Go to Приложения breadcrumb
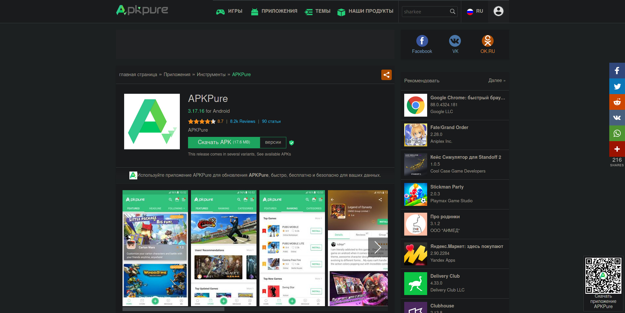Viewport: 625px width, 313px height. (x=177, y=74)
